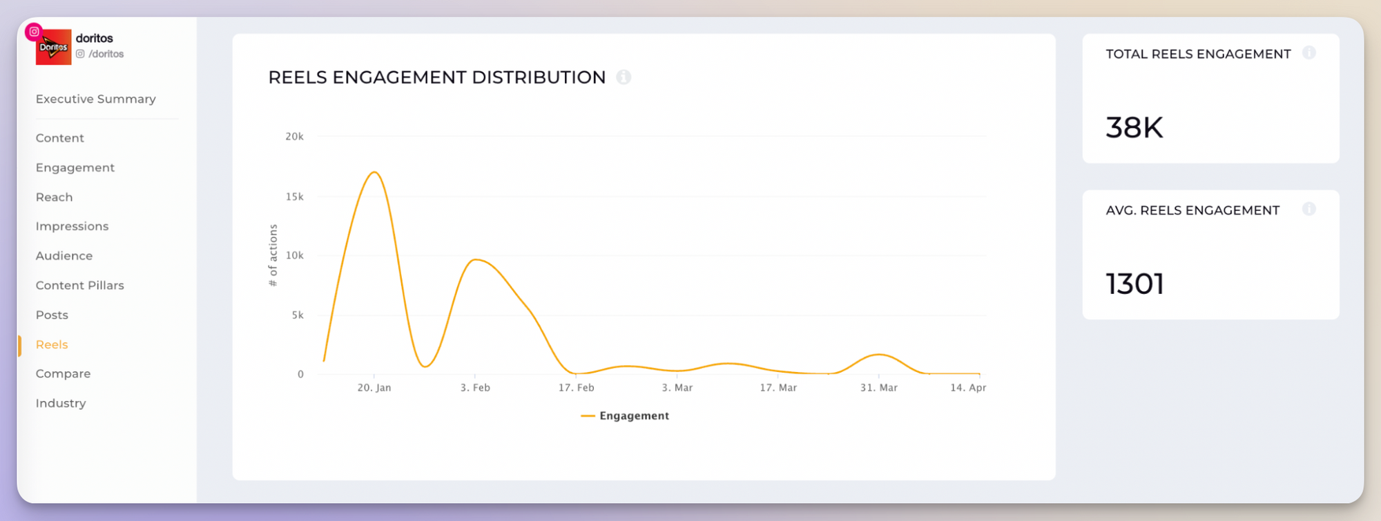Click the '# of actions' axis title
The width and height of the screenshot is (1381, 521).
click(273, 255)
